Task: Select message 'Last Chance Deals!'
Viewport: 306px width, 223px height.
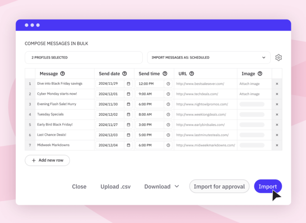Action: coord(52,135)
